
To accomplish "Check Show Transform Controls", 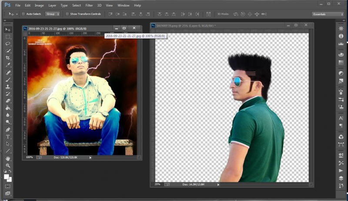I will coord(67,14).
